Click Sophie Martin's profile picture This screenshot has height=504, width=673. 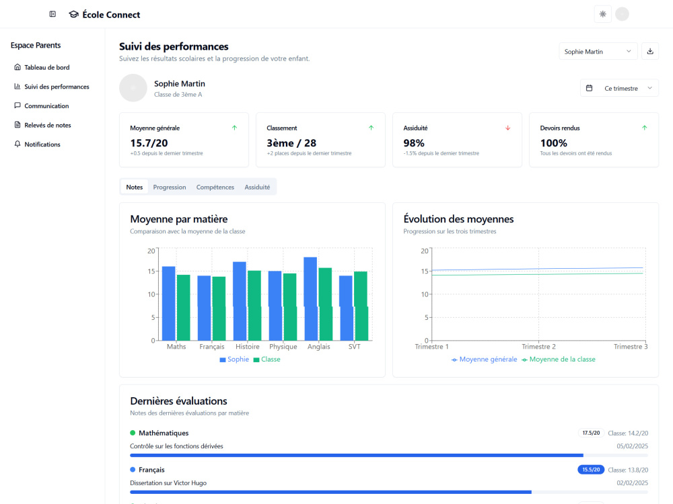click(133, 88)
